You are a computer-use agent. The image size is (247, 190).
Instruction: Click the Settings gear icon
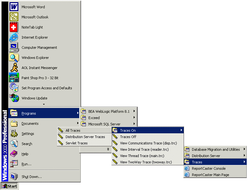(14, 133)
